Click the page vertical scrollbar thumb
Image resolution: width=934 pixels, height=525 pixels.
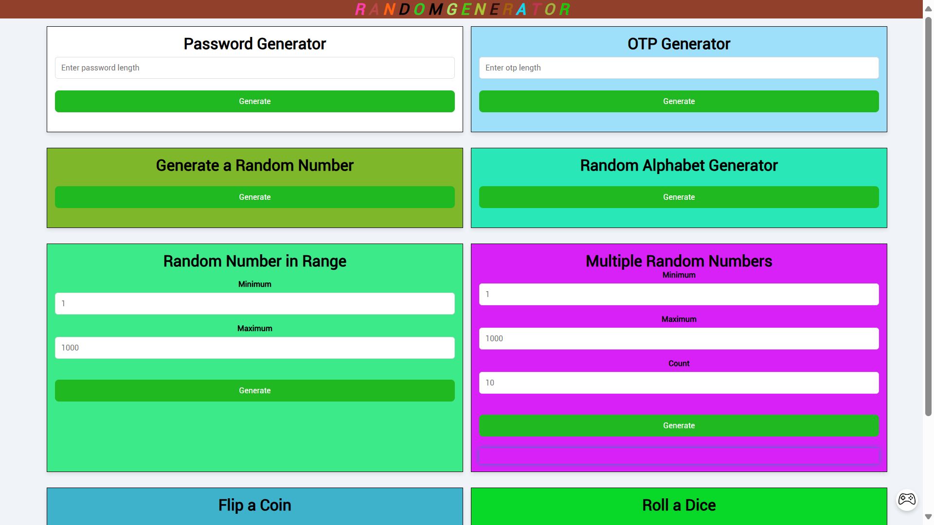[928, 217]
